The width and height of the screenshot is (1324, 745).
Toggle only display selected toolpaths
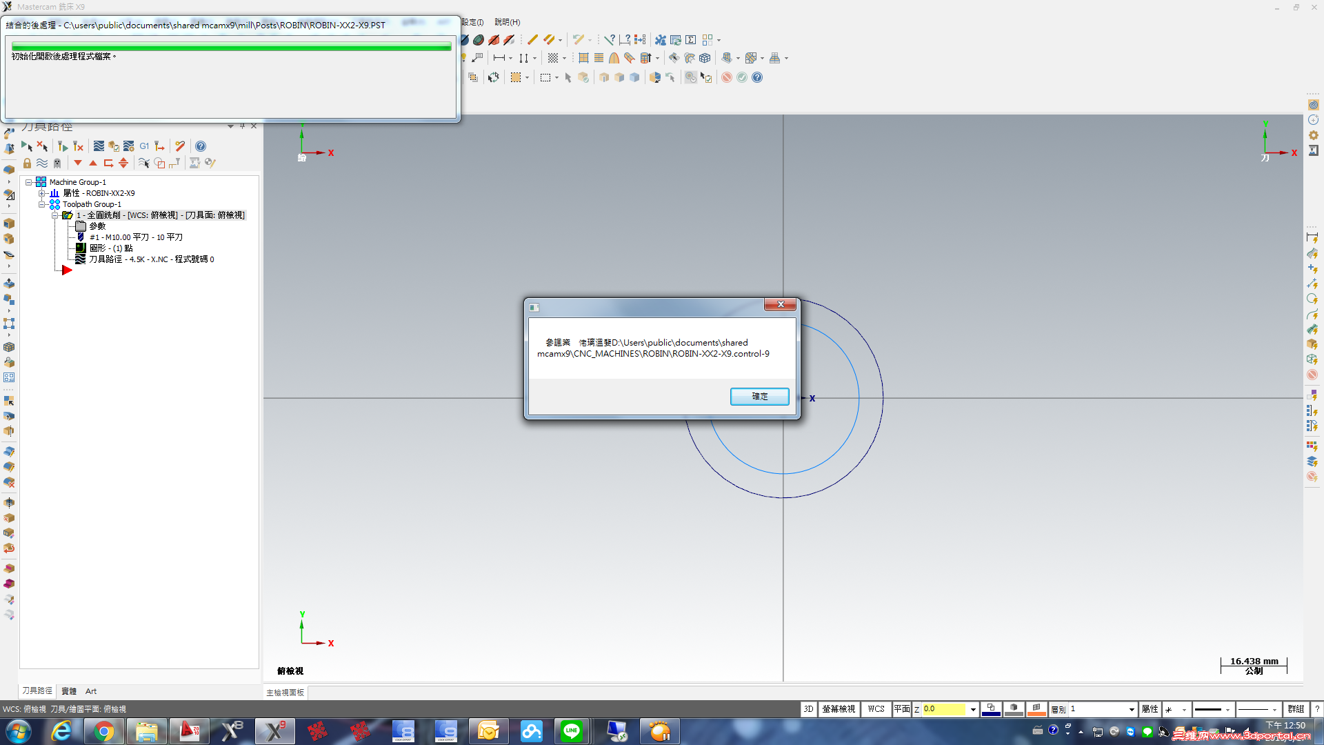pyautogui.click(x=144, y=163)
